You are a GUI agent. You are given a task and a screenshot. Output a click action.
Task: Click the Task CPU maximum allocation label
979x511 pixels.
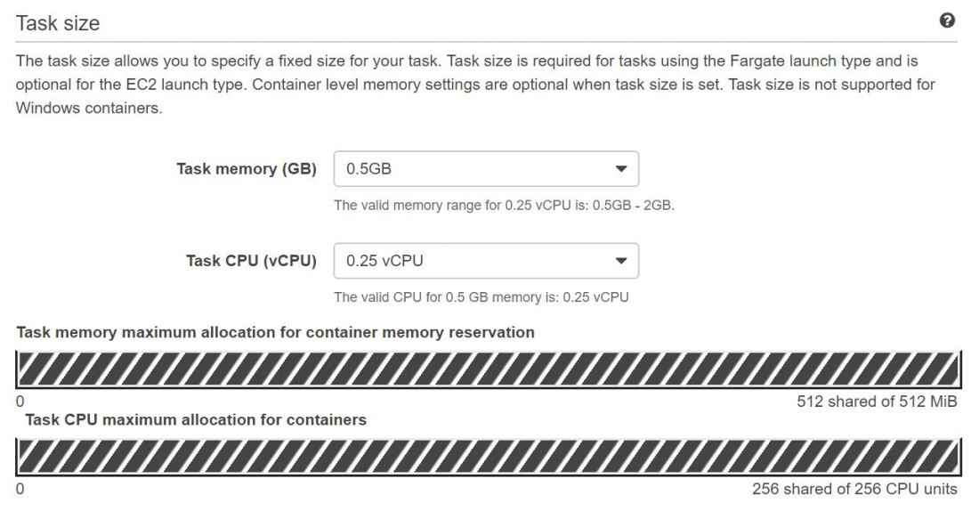click(196, 419)
